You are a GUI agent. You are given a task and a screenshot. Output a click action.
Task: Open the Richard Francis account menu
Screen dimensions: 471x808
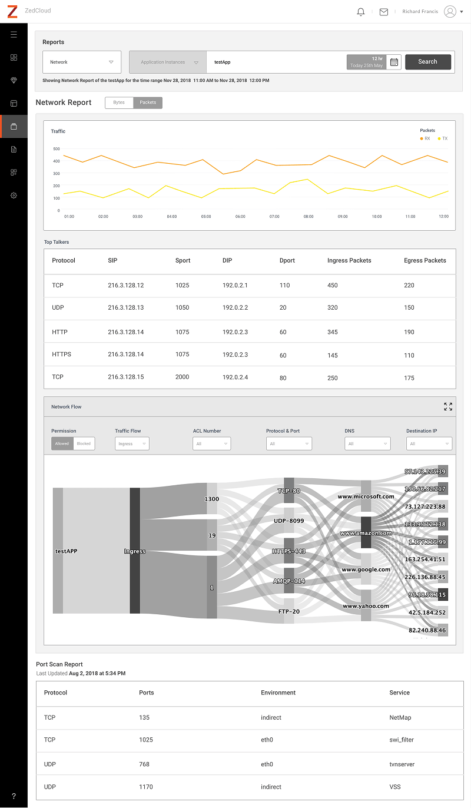tap(420, 11)
